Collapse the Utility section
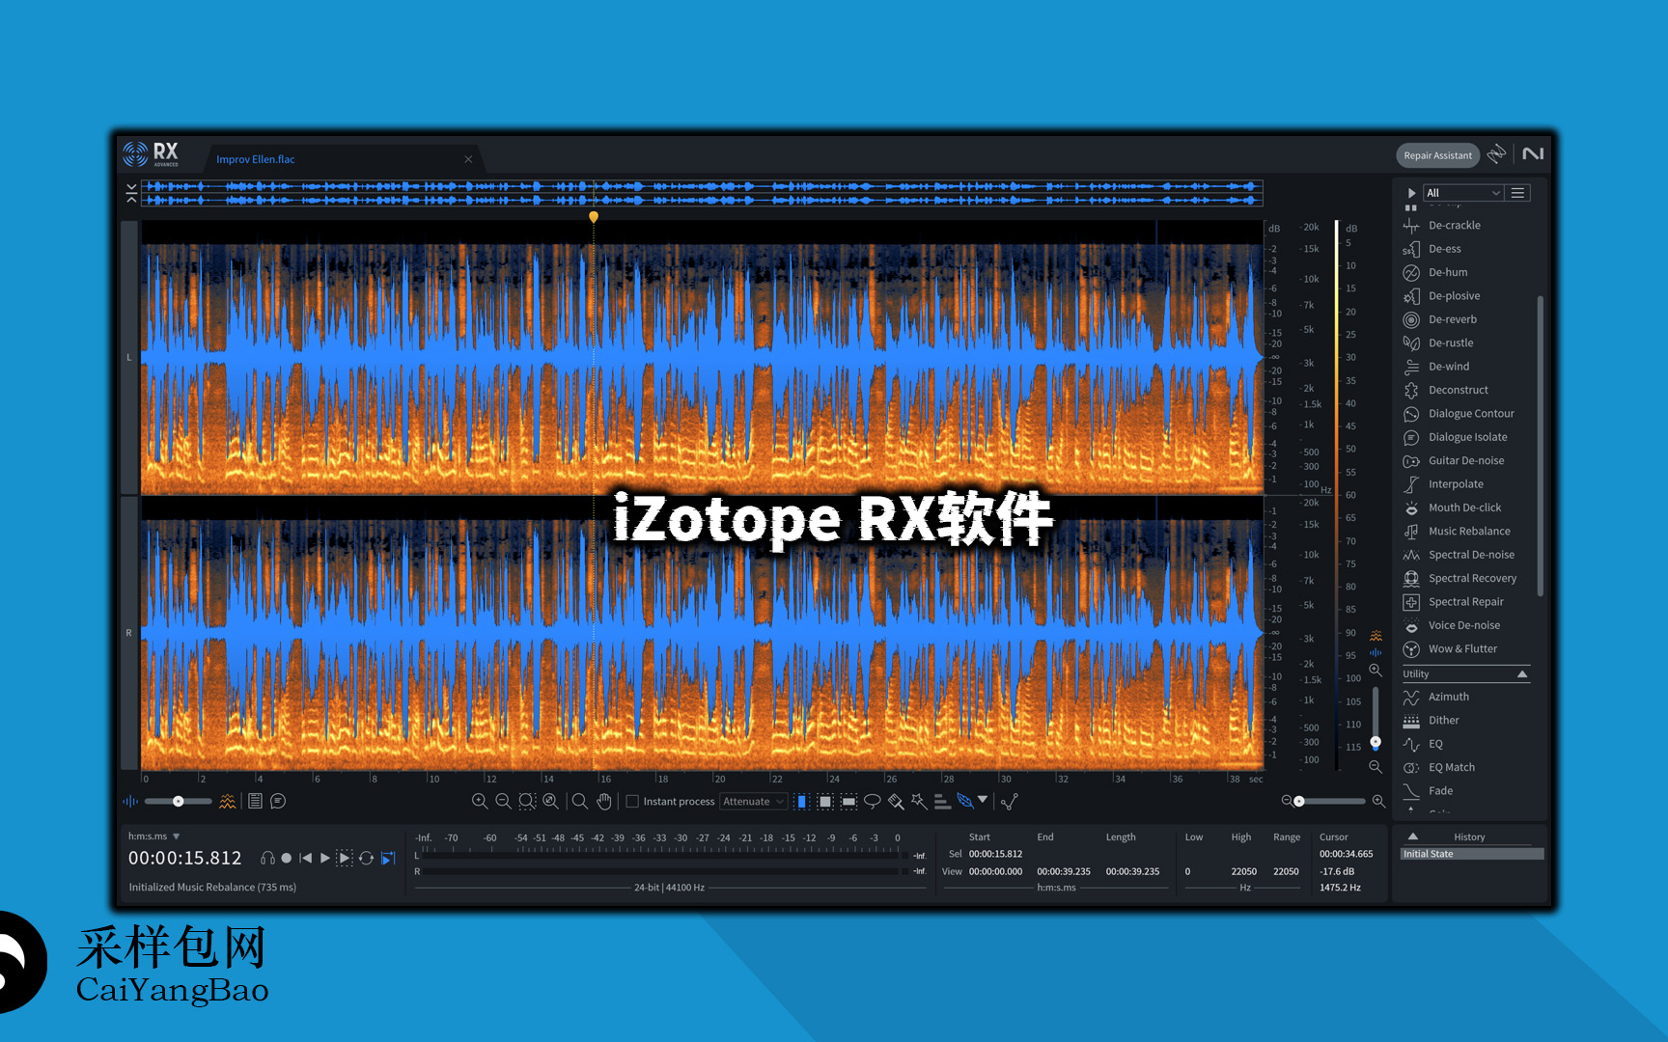Image resolution: width=1668 pixels, height=1042 pixels. tap(1522, 674)
